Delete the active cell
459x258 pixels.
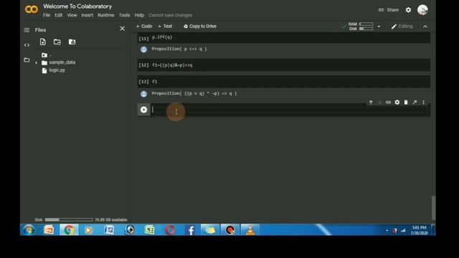coord(406,102)
